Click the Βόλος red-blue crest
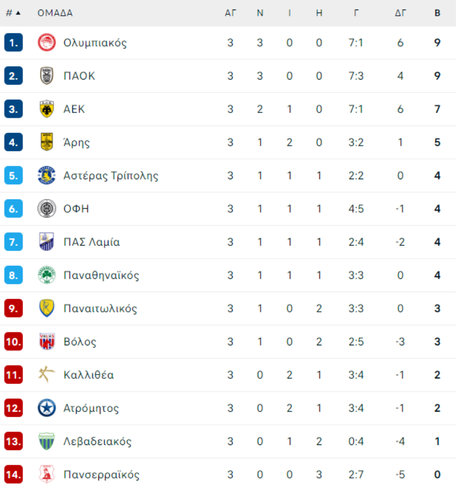 click(47, 341)
